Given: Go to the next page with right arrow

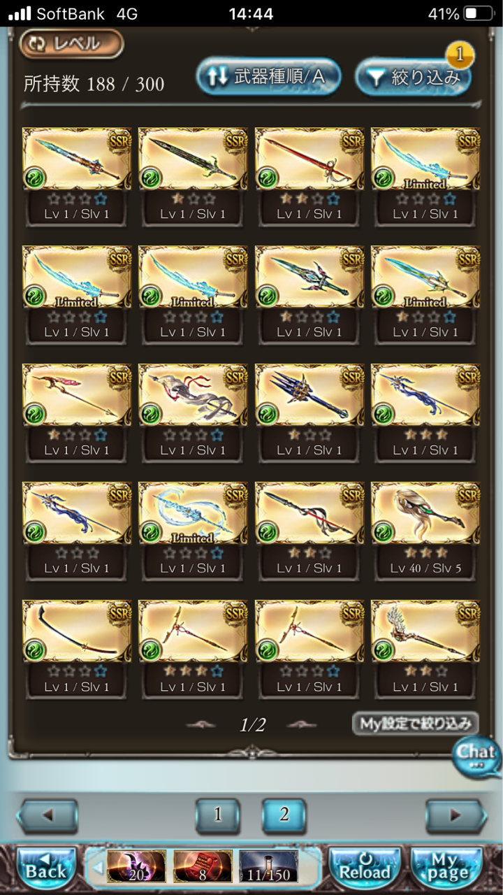Looking at the screenshot, I should (x=456, y=816).
